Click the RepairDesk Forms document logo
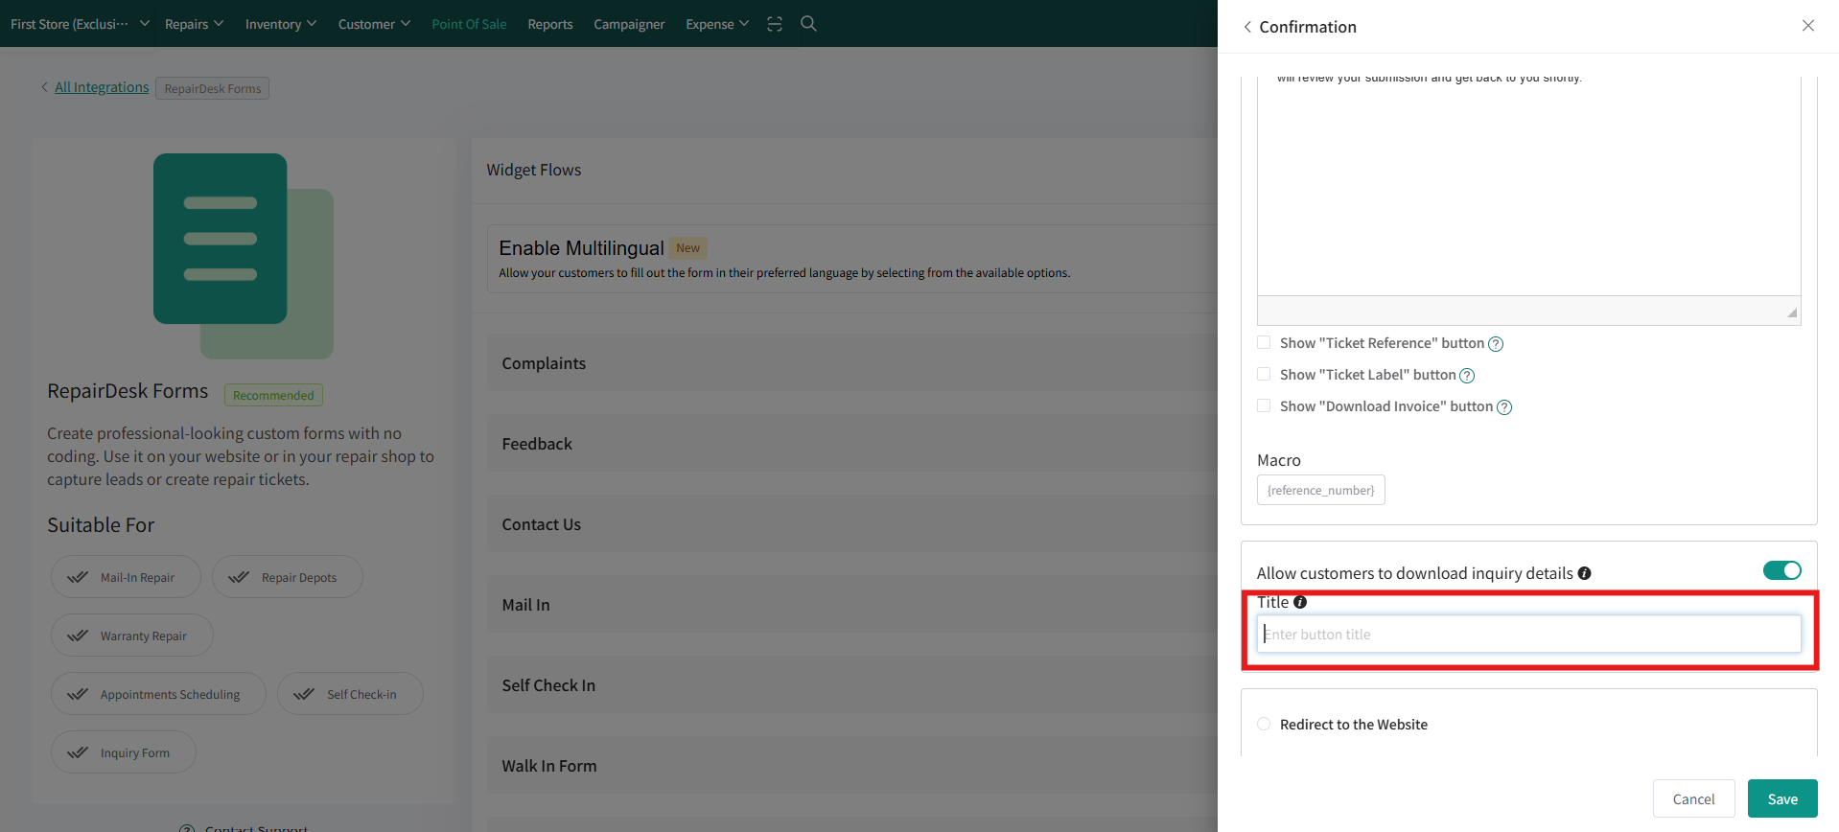The image size is (1839, 832). coord(244,256)
